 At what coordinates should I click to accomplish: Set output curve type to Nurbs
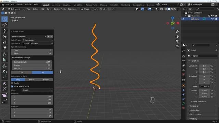click(x=32, y=80)
